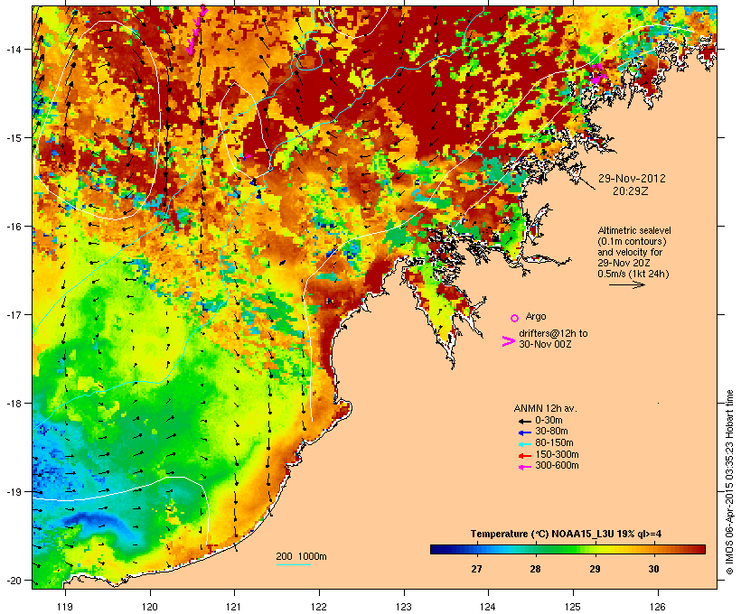The image size is (741, 614).
Task: Click the '0-30m' depth label
Action: point(549,421)
